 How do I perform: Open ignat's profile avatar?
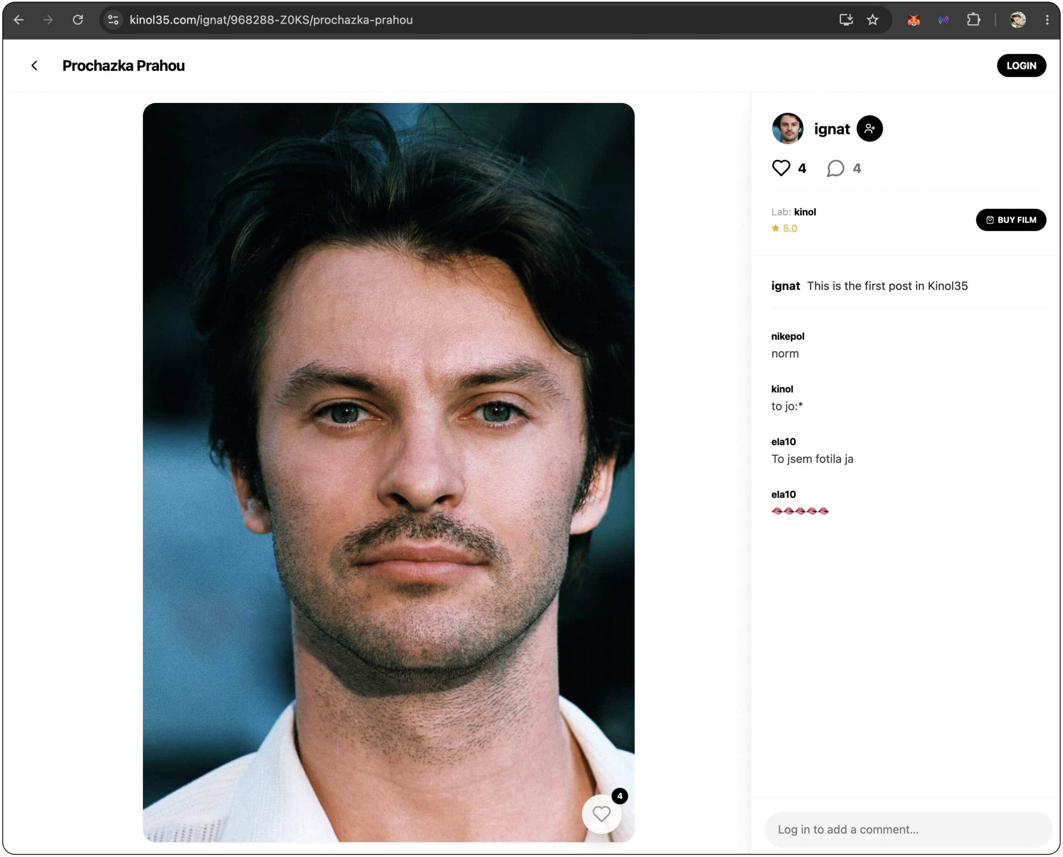coord(787,128)
